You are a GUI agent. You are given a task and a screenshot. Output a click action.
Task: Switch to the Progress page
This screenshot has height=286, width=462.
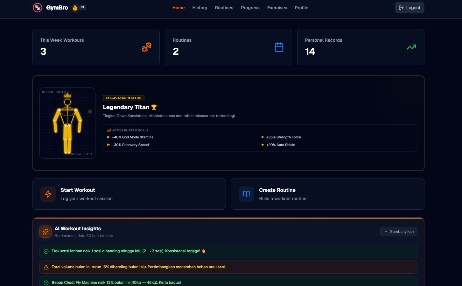pos(250,8)
